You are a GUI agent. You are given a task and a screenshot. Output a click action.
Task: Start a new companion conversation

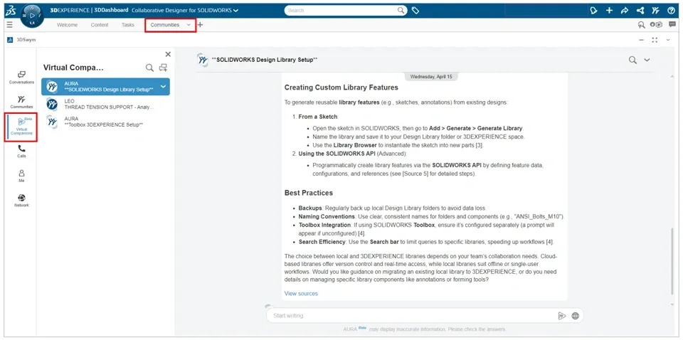coord(164,68)
